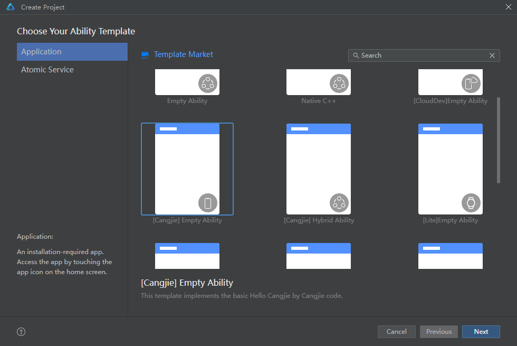Choose the Empty Ability template thumbnail
Screen dimensions: 517x346
(187, 82)
